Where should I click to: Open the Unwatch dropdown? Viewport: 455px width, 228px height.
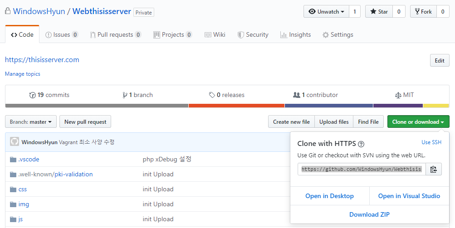click(x=326, y=12)
